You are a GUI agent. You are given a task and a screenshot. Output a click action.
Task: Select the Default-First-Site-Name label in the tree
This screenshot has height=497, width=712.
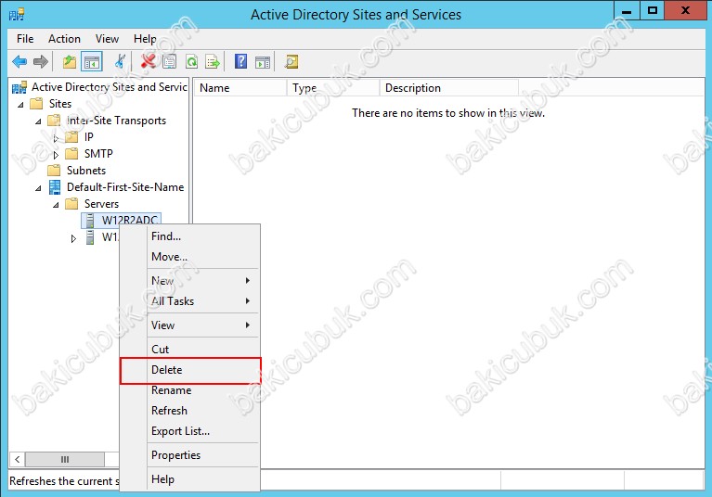pos(125,186)
